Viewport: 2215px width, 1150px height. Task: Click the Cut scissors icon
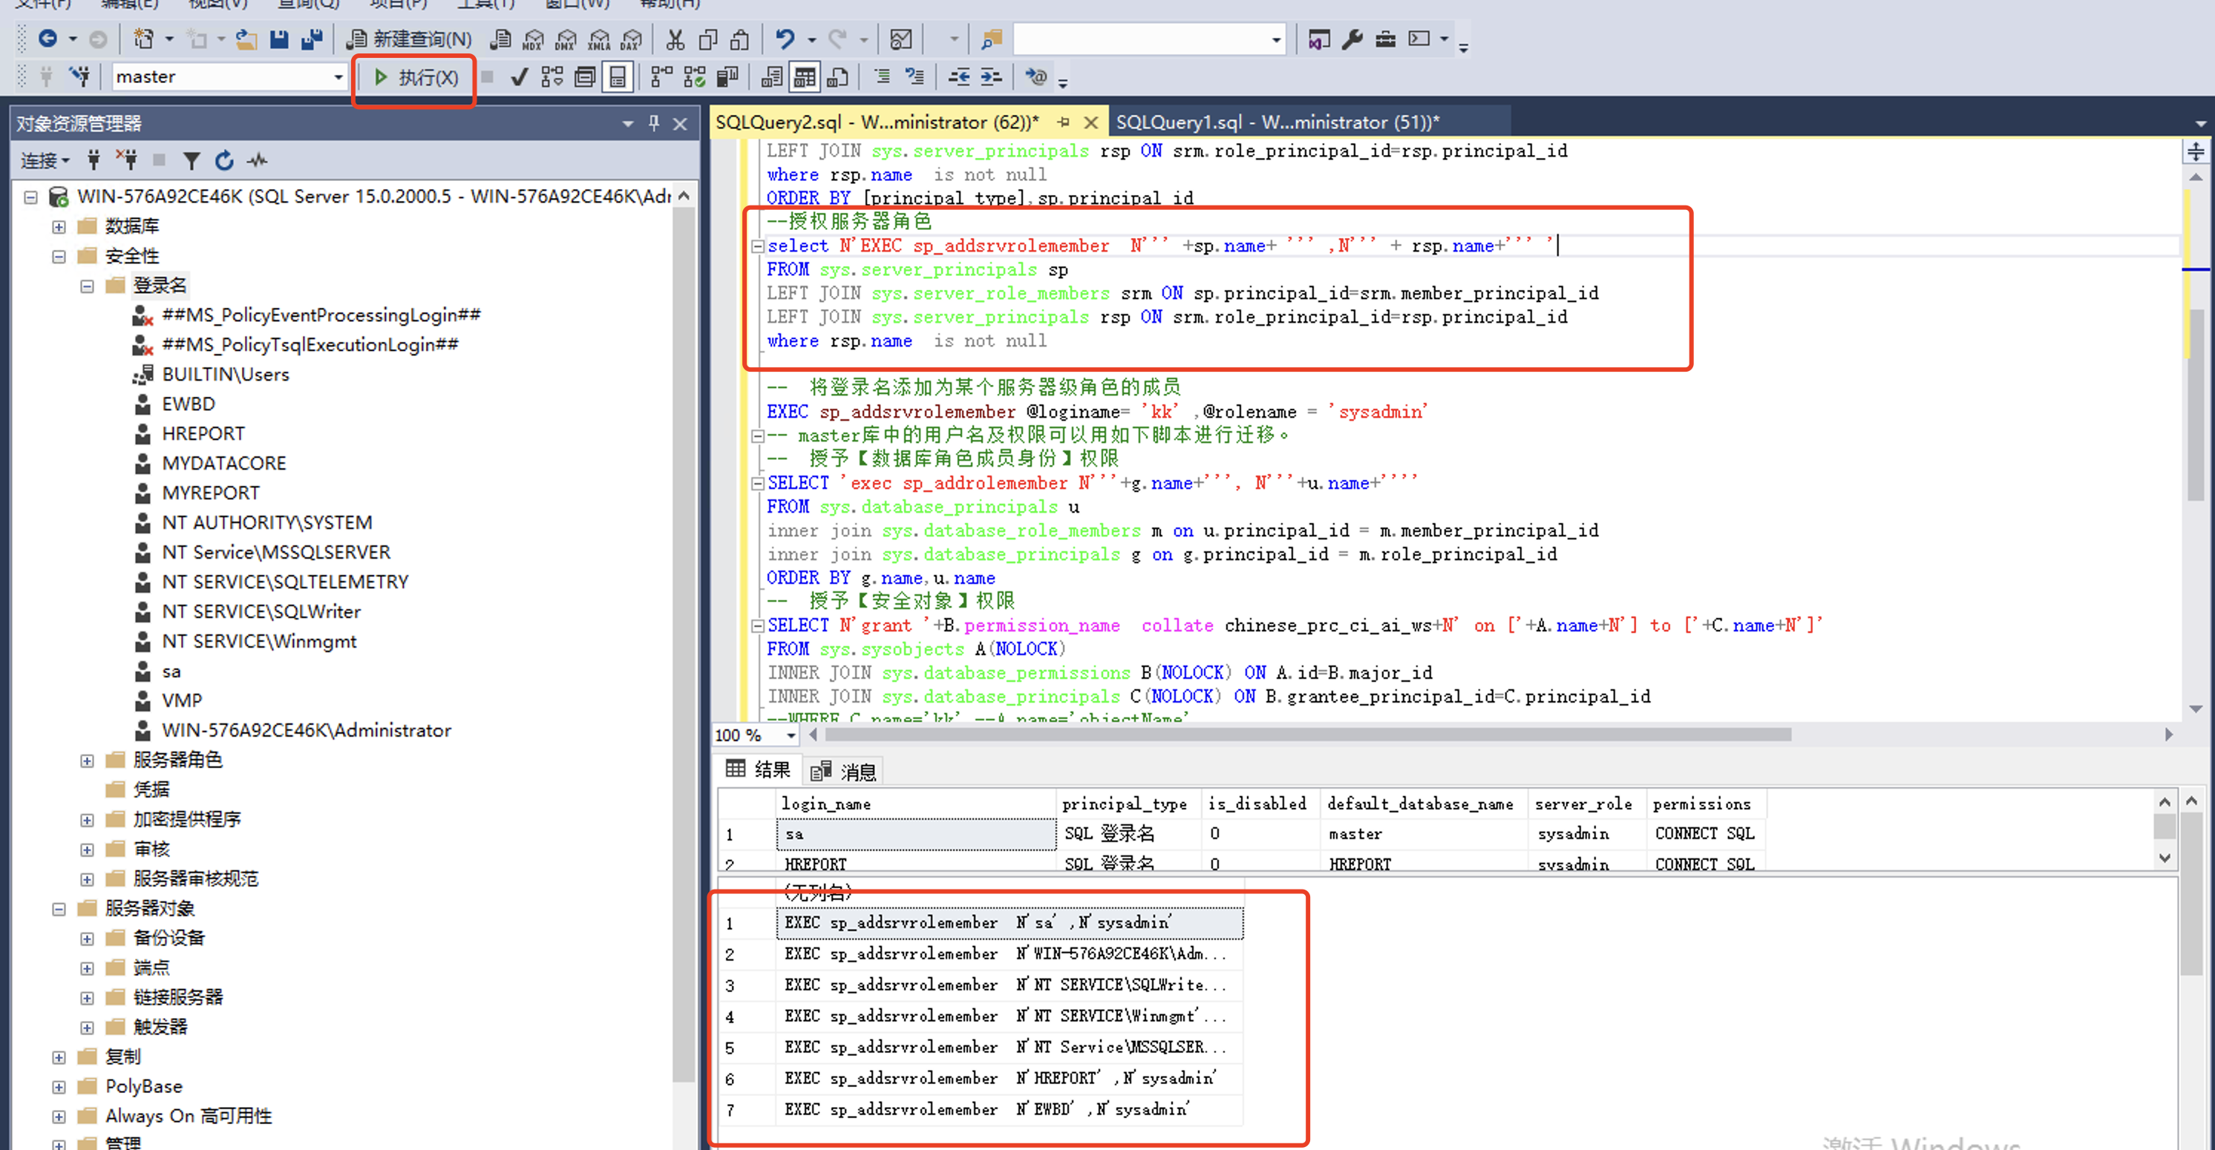click(675, 39)
